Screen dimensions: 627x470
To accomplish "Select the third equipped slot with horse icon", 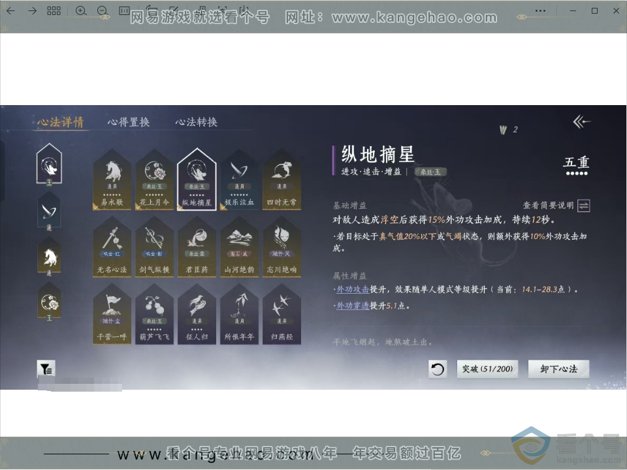I will (x=49, y=256).
